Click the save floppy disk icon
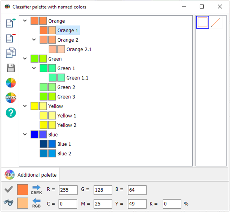The width and height of the screenshot is (230, 212). (x=11, y=68)
